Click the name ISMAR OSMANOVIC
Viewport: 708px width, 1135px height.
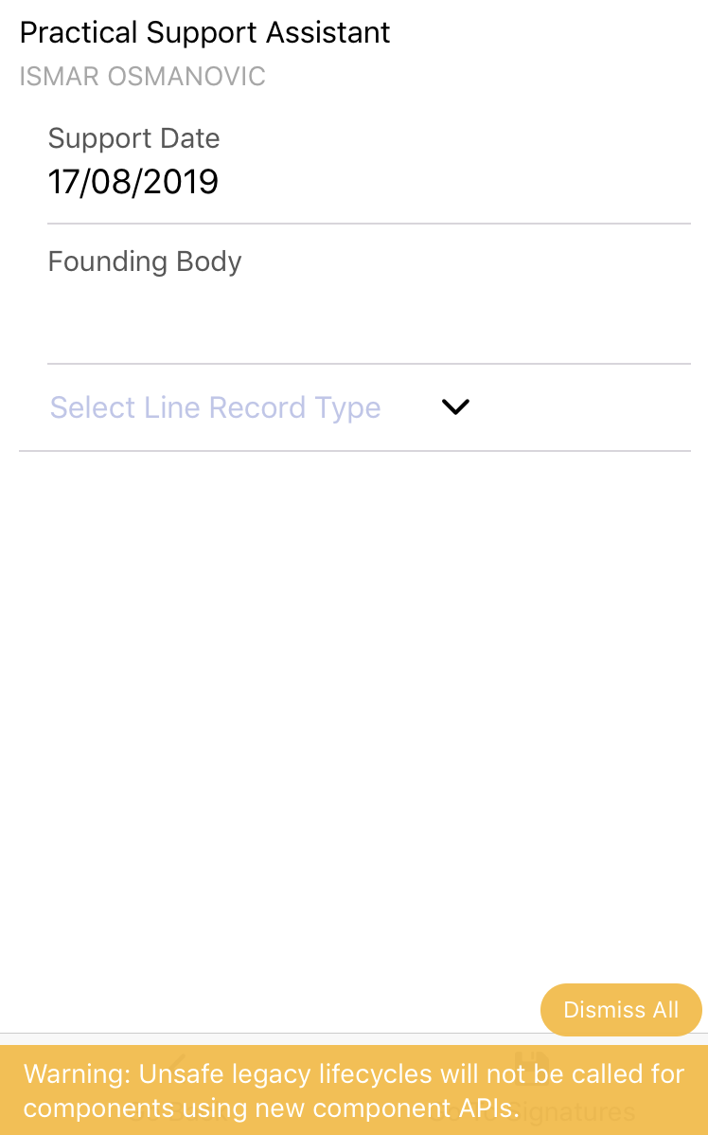click(x=142, y=76)
